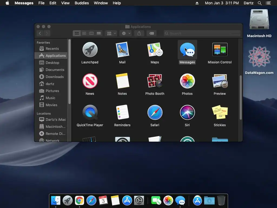
Task: Select Recents in the Finder sidebar
Action: [x=51, y=48]
